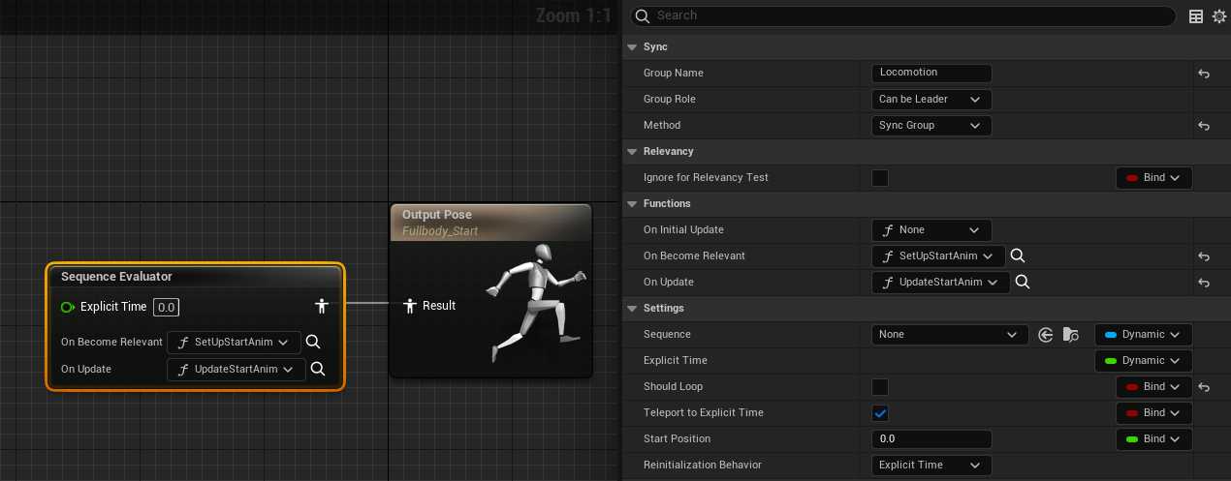Open the Dynamic binding menu for Explicit Time
Screen dimensions: 1231x481
click(1143, 361)
